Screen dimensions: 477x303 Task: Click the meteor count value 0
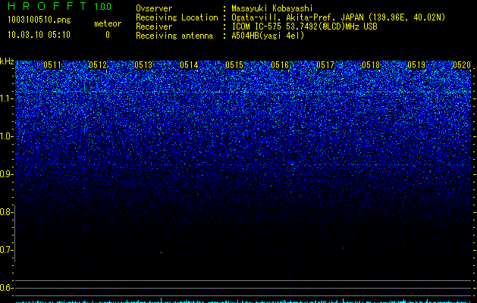coord(108,35)
